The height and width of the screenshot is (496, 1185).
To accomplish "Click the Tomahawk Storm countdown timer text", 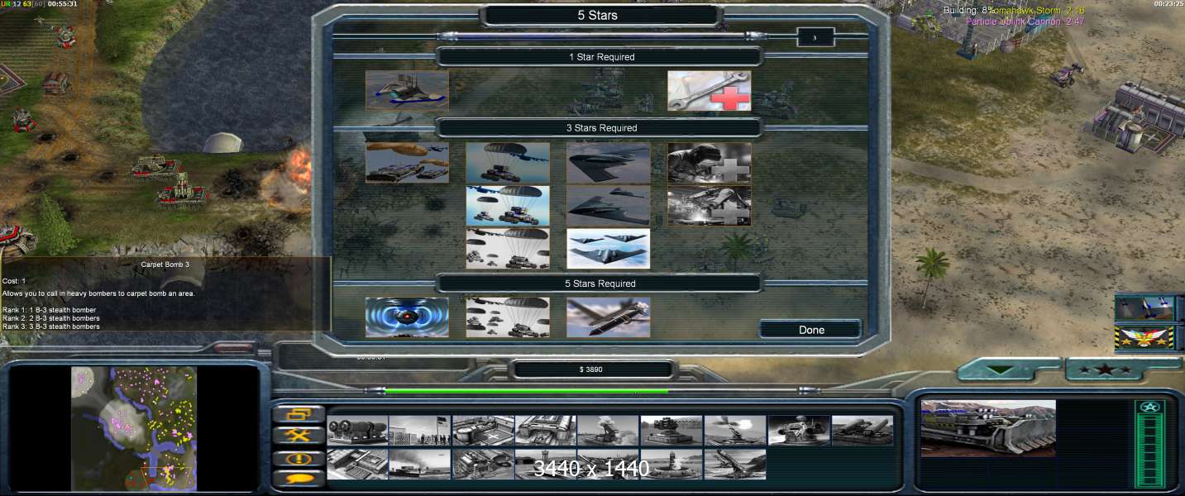I will coord(1037,10).
